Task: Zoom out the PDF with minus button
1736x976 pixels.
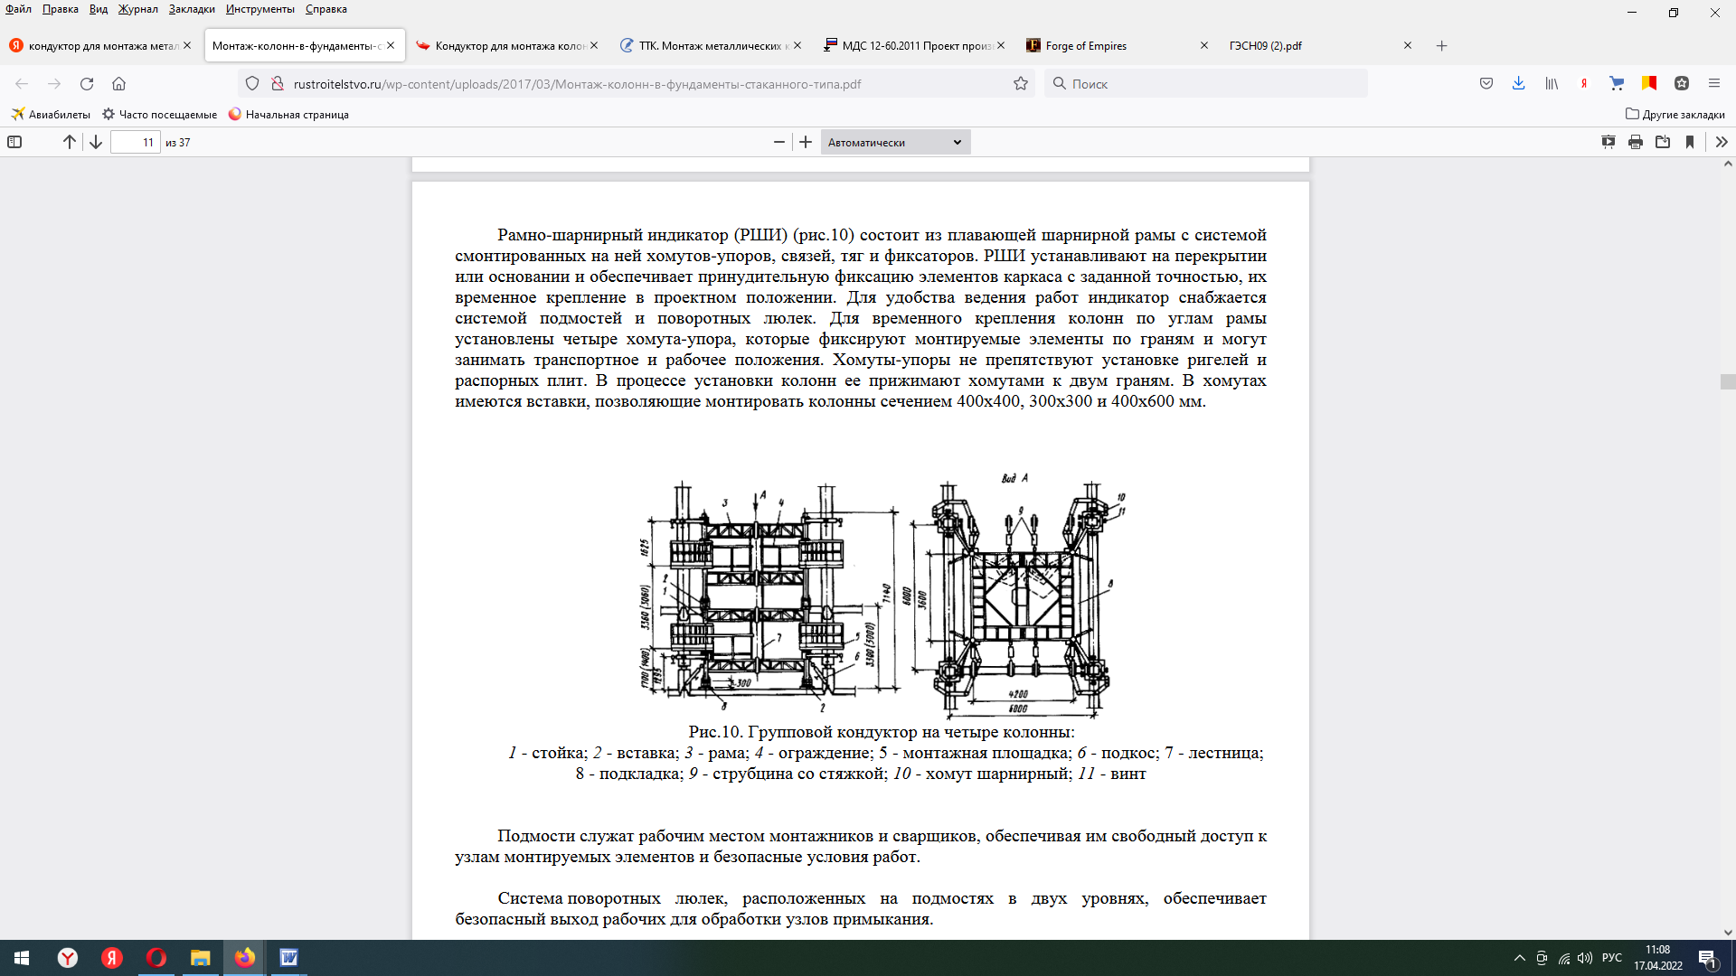Action: point(779,142)
